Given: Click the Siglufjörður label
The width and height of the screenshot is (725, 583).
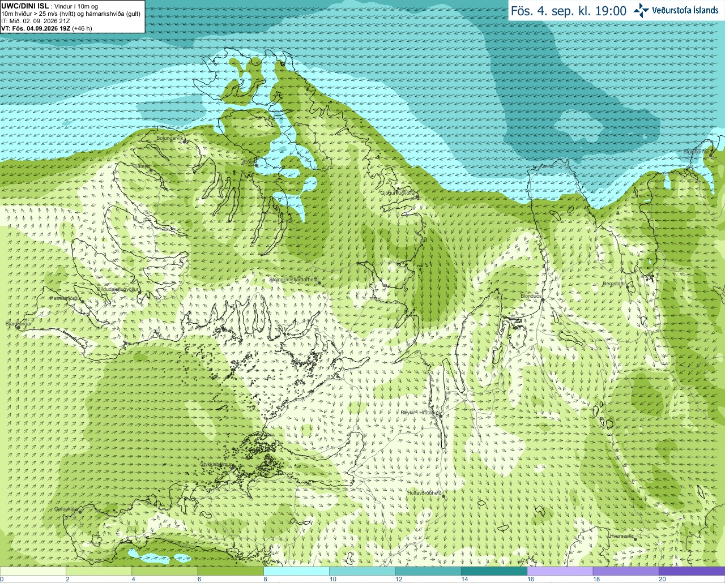Looking at the screenshot, I should click(x=696, y=152).
